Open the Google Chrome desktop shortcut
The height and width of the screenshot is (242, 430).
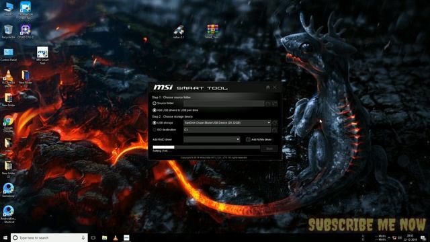(8, 124)
